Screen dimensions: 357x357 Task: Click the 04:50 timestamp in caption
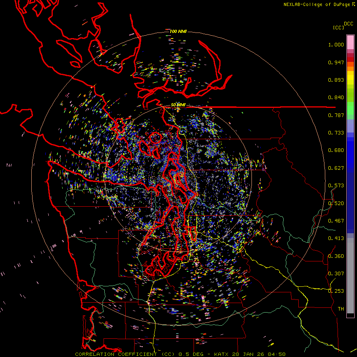[x=276, y=354]
